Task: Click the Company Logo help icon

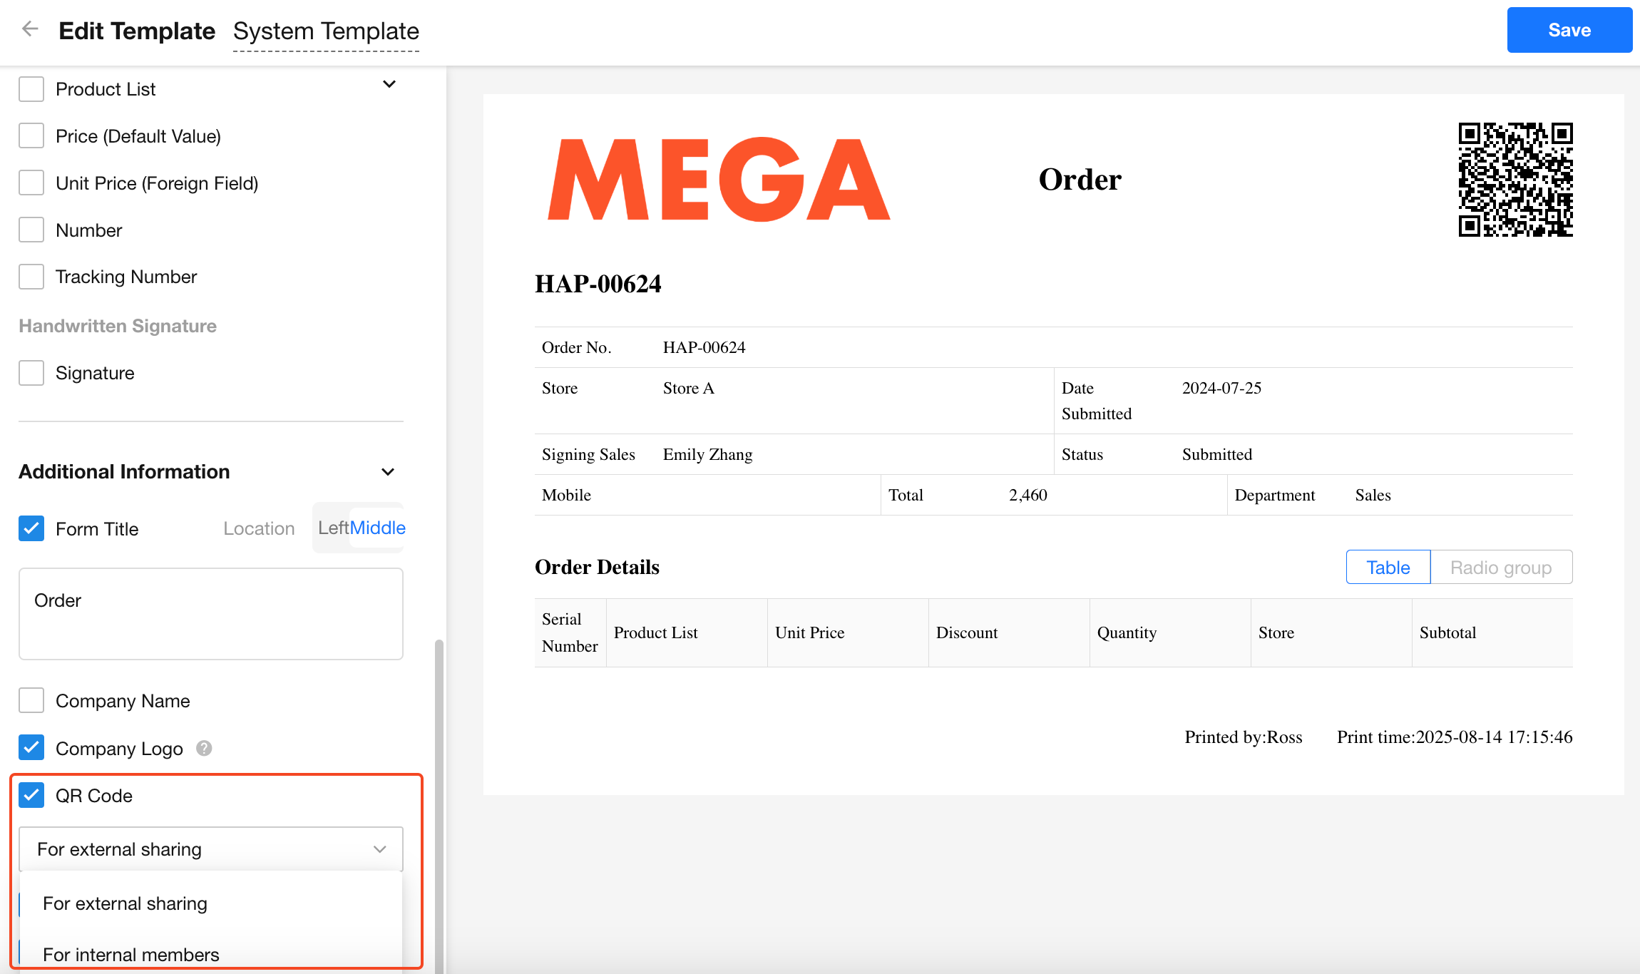Action: click(204, 748)
